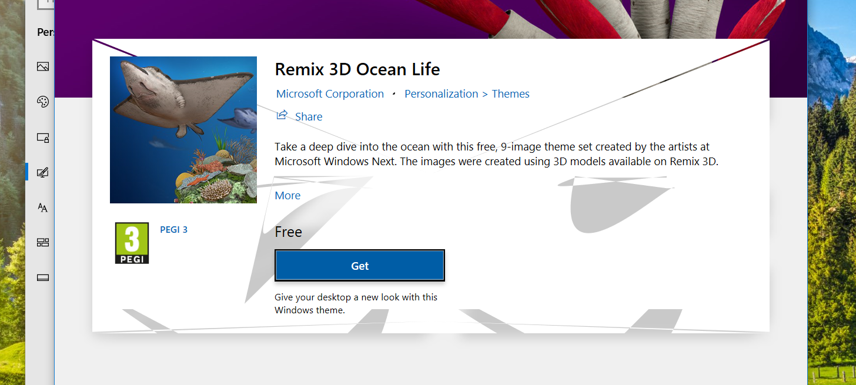
Task: Open Background settings icon in Settings sidebar
Action: tap(42, 66)
